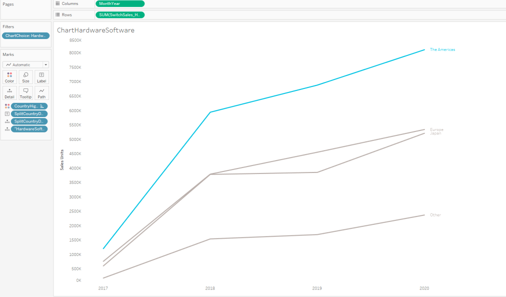Click the Sales Units axis title
Viewport: 506px width, 297px height.
pos(62,160)
